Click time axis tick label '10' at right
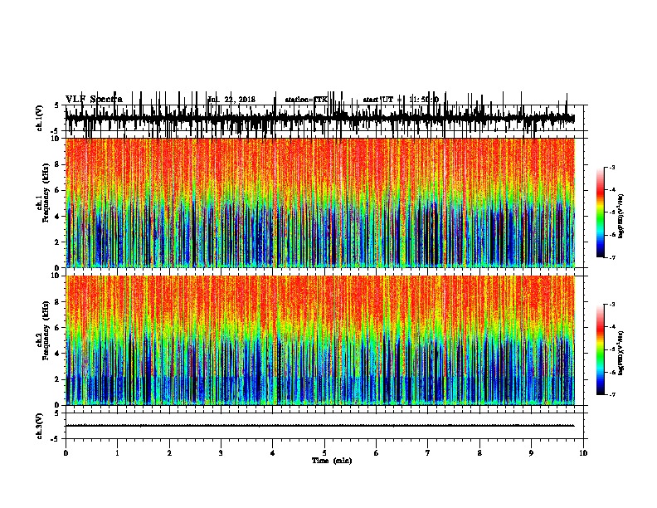Image resolution: width=657 pixels, height=508 pixels. [x=583, y=453]
